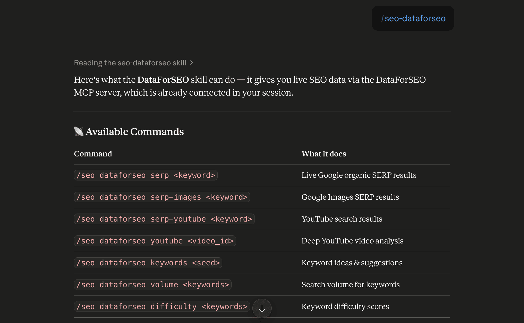
Task: Select the '/seo dataforseo serp <keyword>' code
Action: [146, 175]
